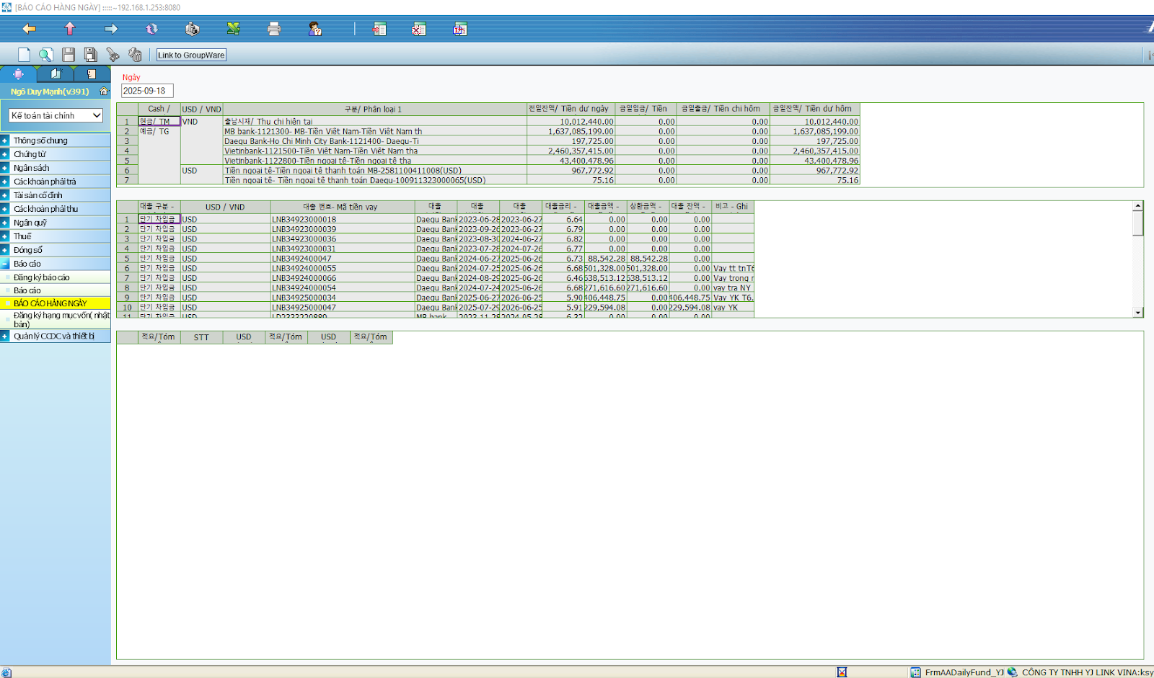This screenshot has height=678, width=1154.
Task: Select Đăng ký báo cáo menu item
Action: pos(42,277)
